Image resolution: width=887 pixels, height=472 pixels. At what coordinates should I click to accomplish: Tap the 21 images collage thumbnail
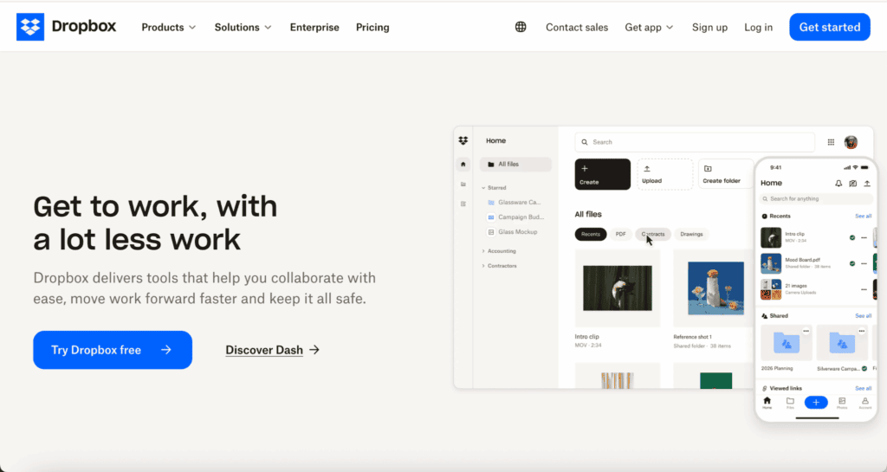(x=771, y=289)
